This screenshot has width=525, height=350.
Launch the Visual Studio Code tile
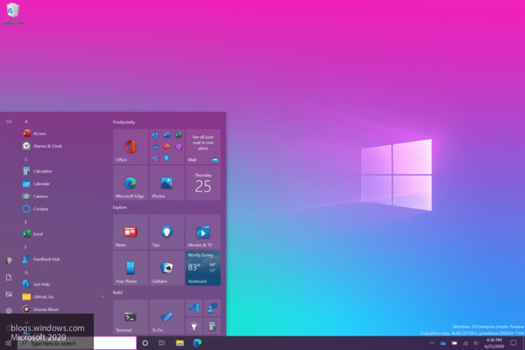(x=193, y=308)
